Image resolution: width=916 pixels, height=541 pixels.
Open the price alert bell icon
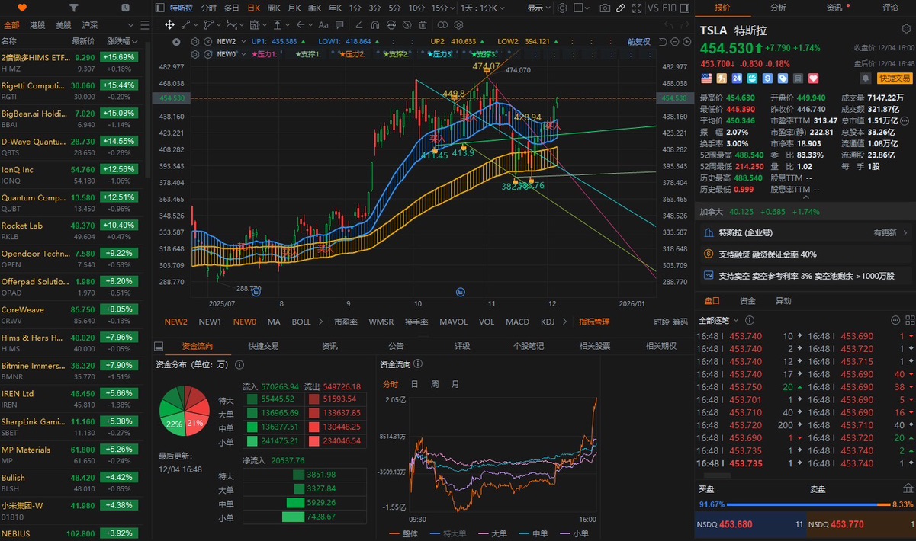(866, 78)
